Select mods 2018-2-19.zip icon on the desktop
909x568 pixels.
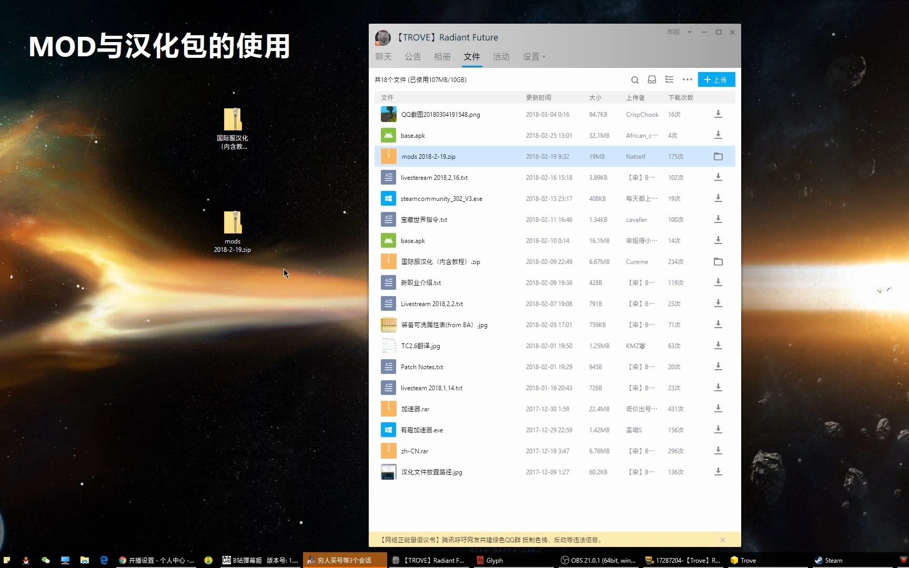(x=233, y=232)
